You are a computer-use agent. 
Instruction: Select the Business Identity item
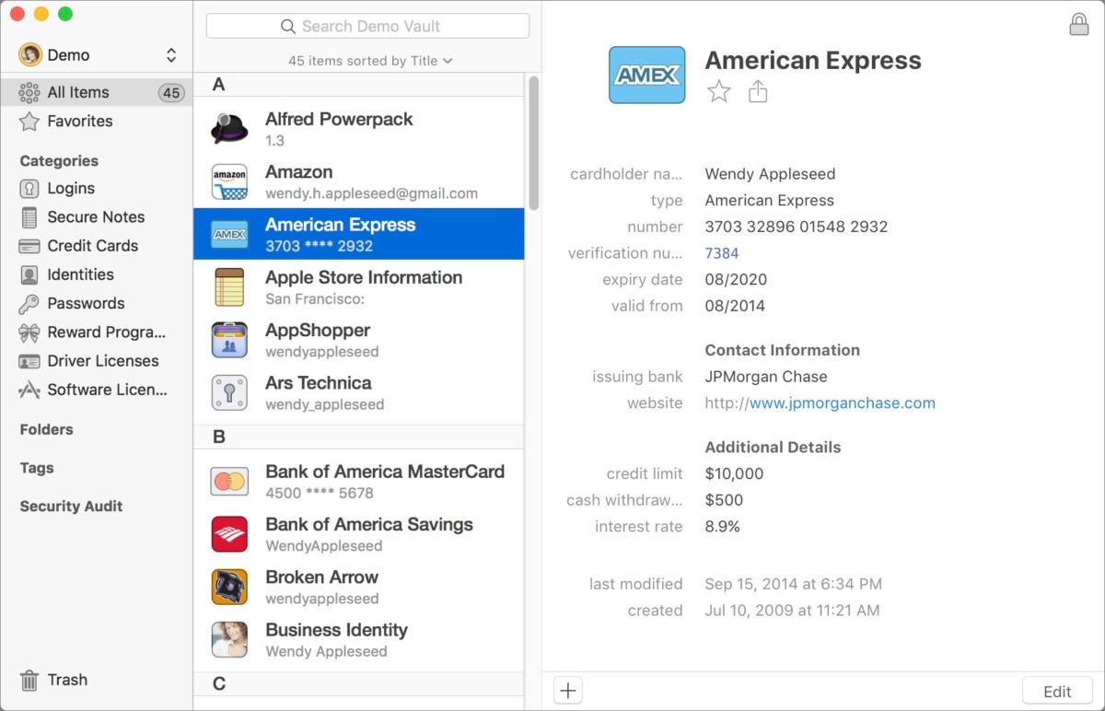point(359,639)
